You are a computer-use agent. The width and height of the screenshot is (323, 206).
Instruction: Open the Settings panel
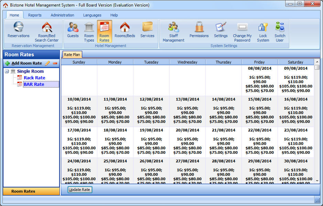pyautogui.click(x=220, y=31)
